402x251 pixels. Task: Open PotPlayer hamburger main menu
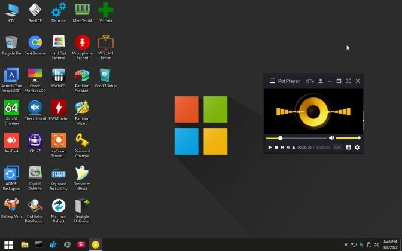coord(272,81)
